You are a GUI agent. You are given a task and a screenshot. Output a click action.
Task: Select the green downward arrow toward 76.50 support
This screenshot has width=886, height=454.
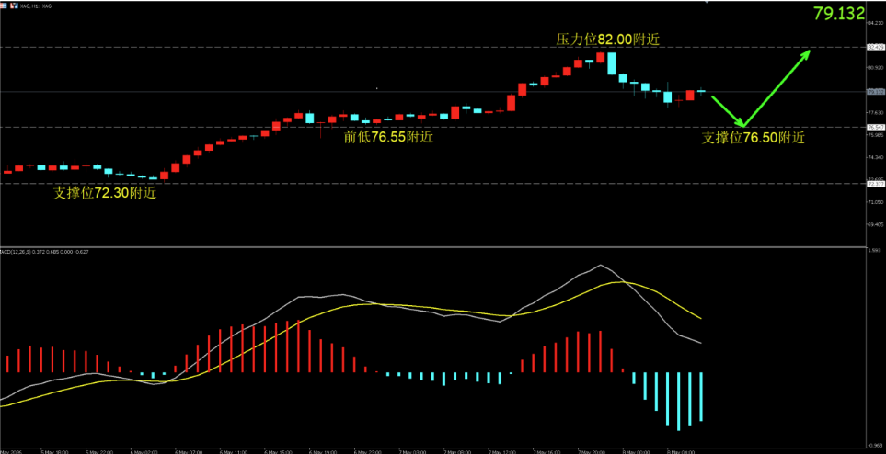(729, 110)
